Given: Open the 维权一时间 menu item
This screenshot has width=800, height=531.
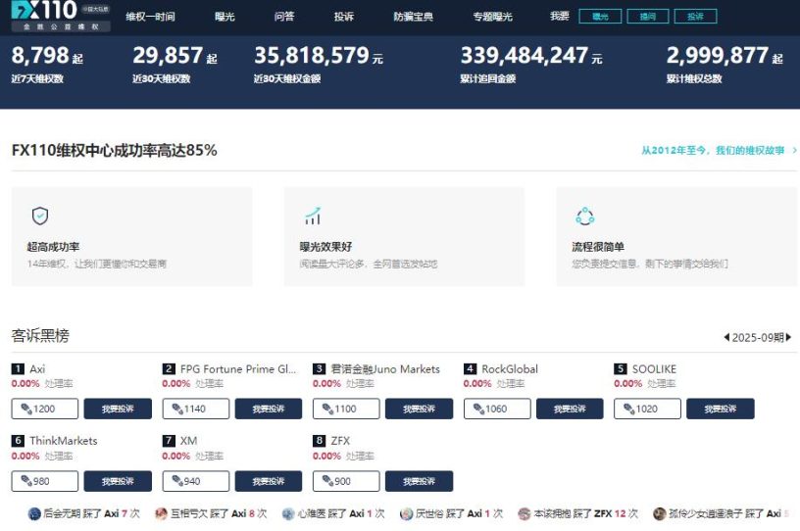Looking at the screenshot, I should [150, 17].
